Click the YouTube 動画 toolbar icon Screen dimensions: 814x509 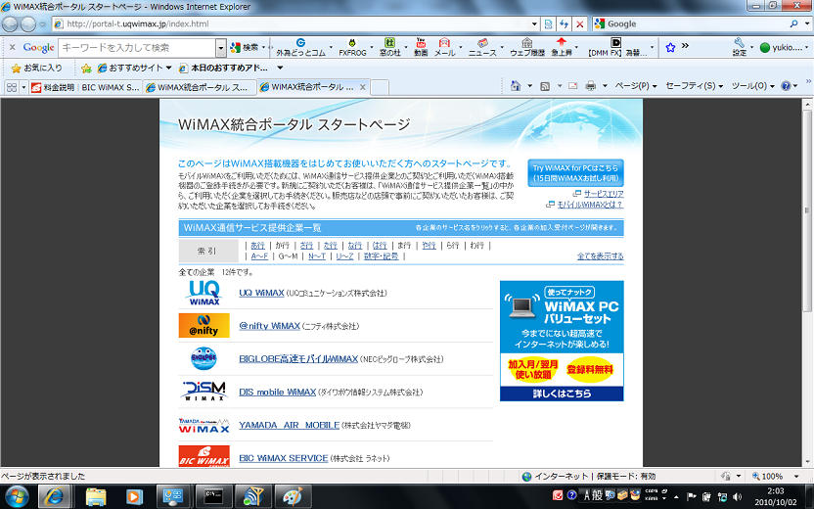tap(421, 47)
